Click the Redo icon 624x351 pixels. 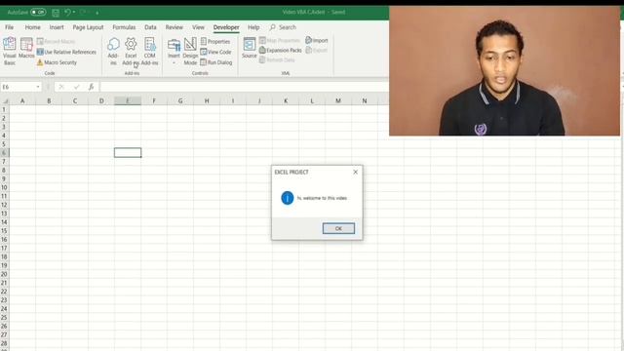(84, 13)
